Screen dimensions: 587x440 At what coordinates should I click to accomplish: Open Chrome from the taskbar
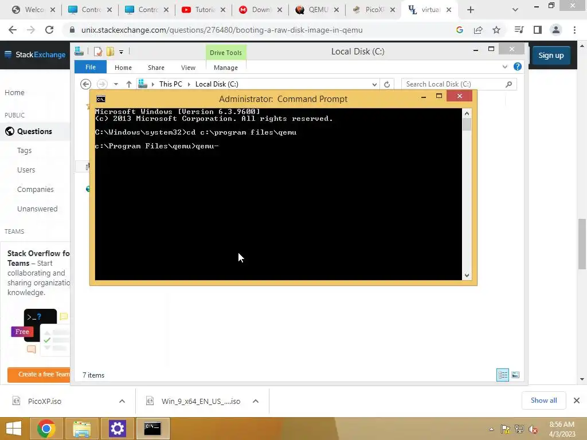click(x=46, y=429)
